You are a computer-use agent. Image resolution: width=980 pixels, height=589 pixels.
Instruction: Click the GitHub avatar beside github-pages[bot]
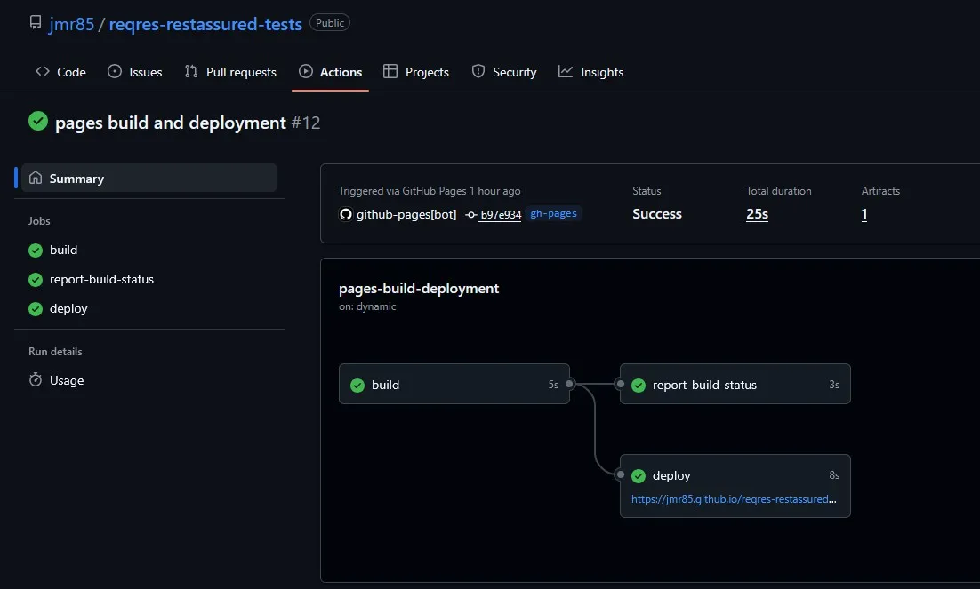point(345,213)
